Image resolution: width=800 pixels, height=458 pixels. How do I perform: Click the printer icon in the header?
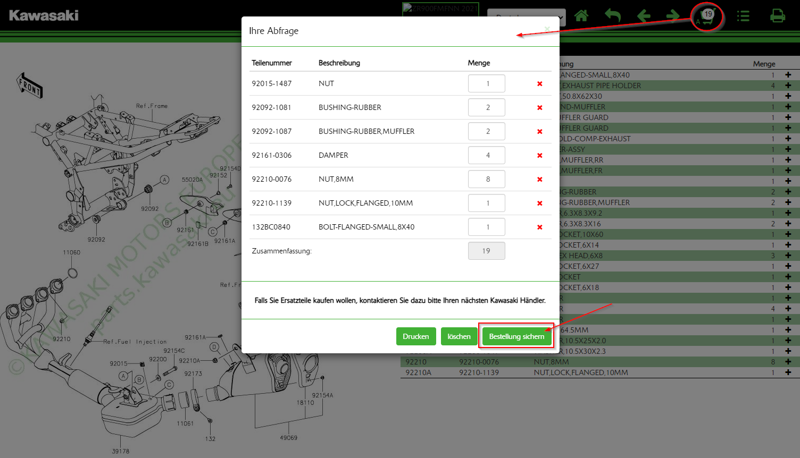pyautogui.click(x=778, y=16)
